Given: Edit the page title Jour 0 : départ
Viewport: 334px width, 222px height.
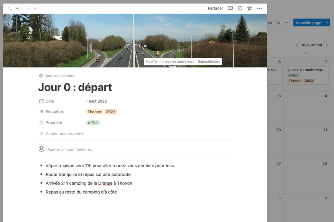Looking at the screenshot, I should click(x=75, y=87).
